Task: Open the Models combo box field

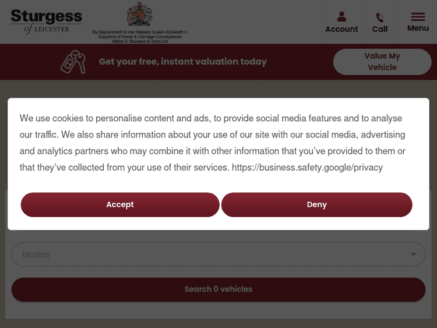Action: pos(210,255)
